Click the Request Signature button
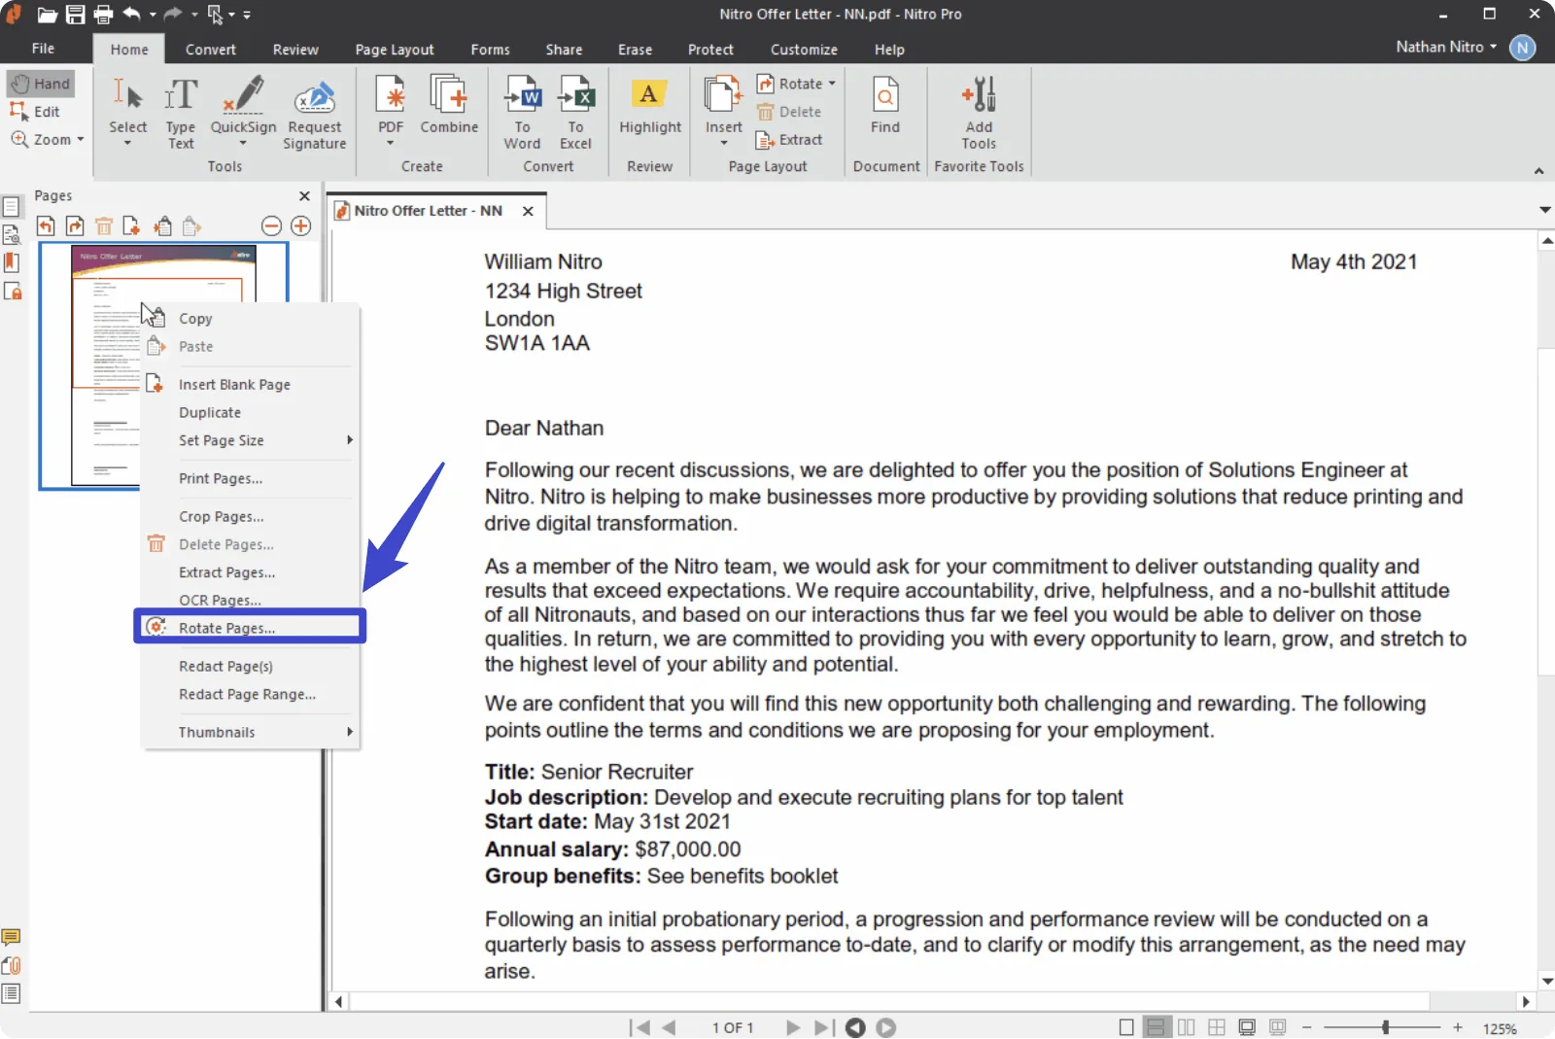Image resolution: width=1555 pixels, height=1039 pixels. coord(314,115)
